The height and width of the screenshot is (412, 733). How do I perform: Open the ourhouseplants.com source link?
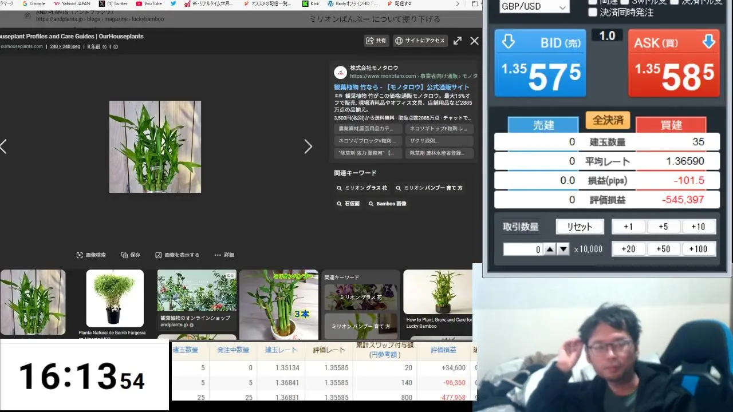pos(21,46)
